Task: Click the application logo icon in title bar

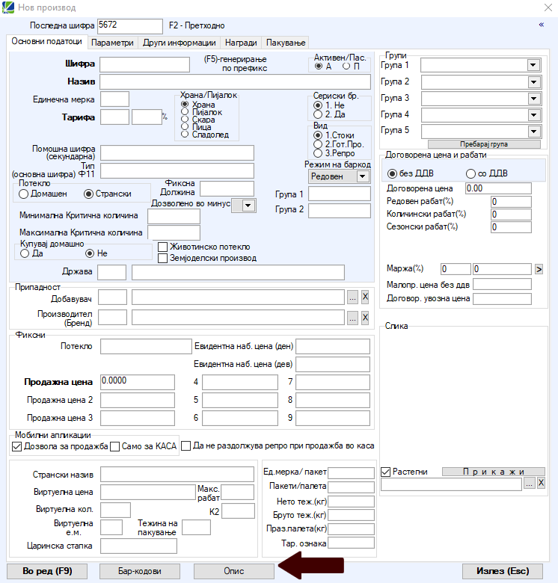Action: 7,7
